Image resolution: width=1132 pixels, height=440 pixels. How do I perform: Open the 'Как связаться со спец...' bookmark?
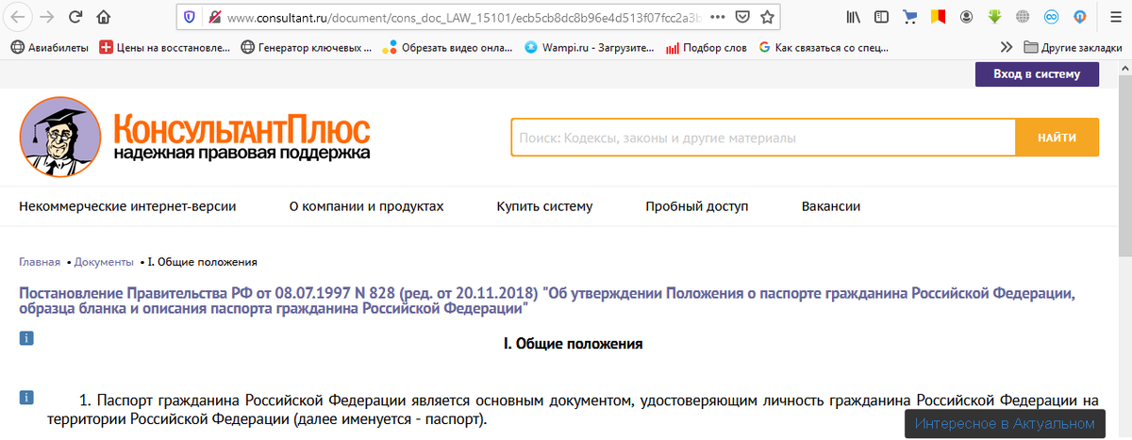825,47
